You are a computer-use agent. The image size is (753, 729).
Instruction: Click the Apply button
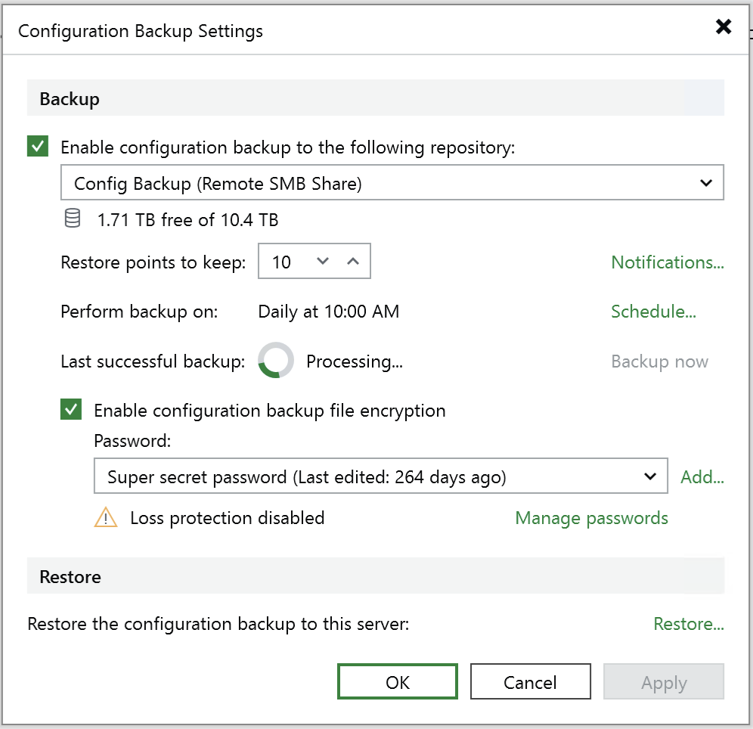point(664,681)
